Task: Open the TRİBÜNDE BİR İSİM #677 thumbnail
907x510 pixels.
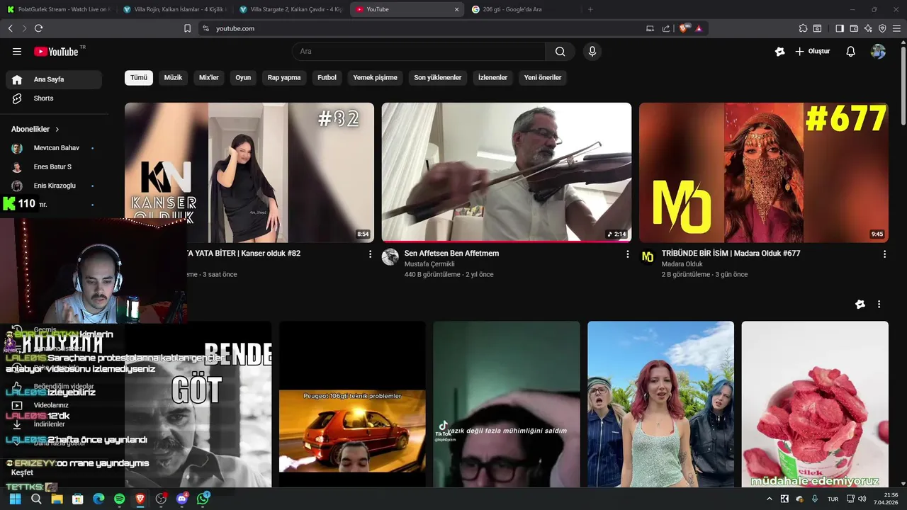Action: pos(764,172)
